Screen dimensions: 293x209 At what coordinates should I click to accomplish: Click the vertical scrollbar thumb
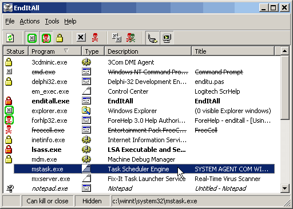pos(284,87)
